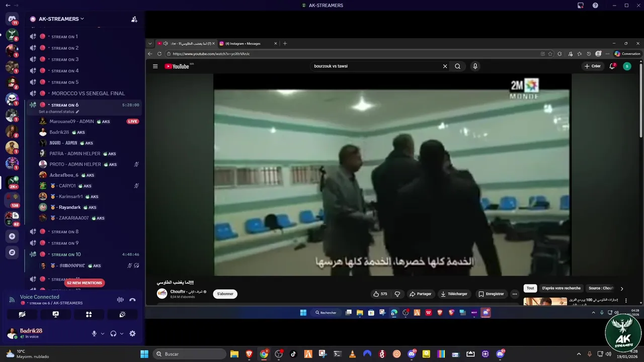The height and width of the screenshot is (362, 644).
Task: Start YouTube voice search microphone
Action: (x=475, y=66)
